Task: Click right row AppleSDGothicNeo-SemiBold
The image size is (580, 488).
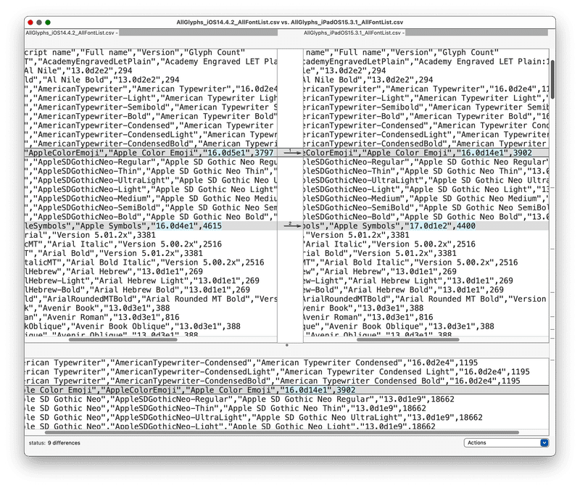Action: (426, 207)
